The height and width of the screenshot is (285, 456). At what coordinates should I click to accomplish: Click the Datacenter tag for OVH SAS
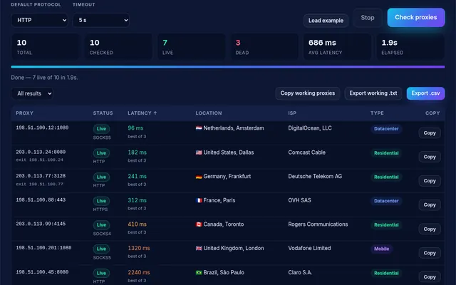tap(386, 201)
